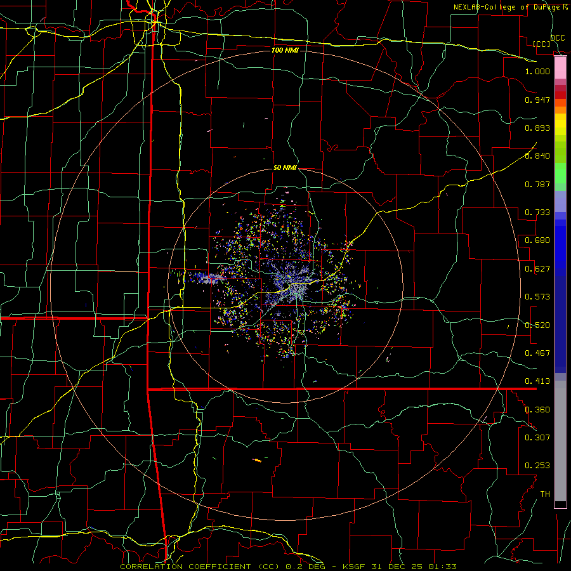Screen dimensions: 571x571
Task: Click the isolated orange echo south of radar
Action: tap(258, 461)
